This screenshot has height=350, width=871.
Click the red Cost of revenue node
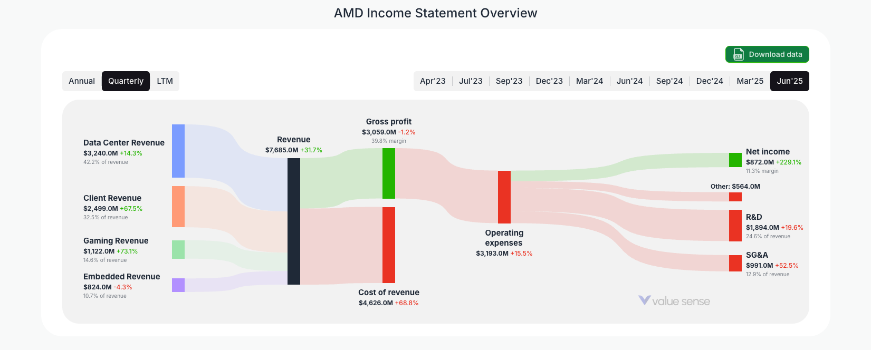tap(389, 244)
